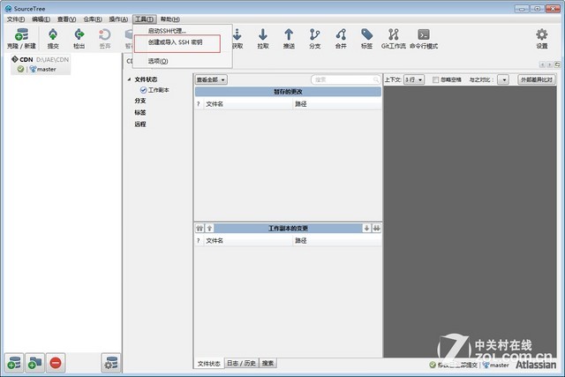Viewport: 565px width, 377px height.
Task: Open 设置 (Settings) gear in toolbar
Action: coord(542,37)
